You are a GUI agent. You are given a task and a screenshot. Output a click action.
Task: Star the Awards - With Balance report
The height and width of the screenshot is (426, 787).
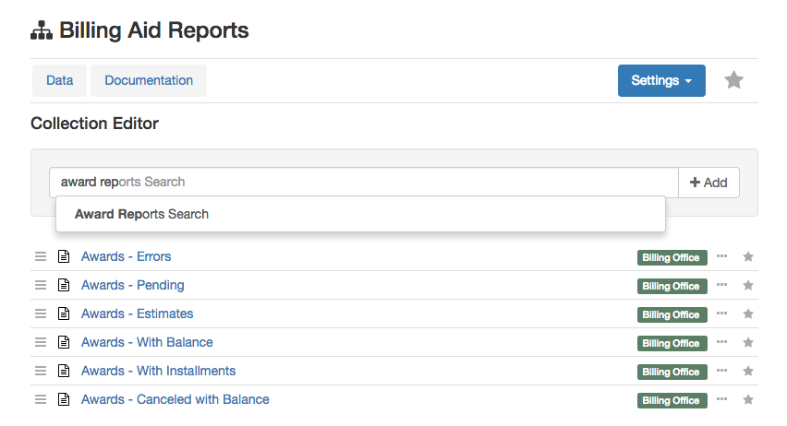point(748,342)
